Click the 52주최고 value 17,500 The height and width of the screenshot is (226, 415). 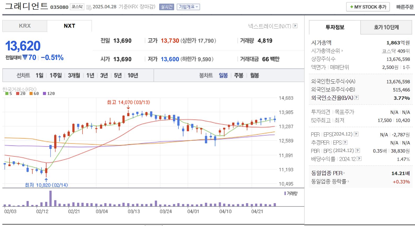coord(385,120)
